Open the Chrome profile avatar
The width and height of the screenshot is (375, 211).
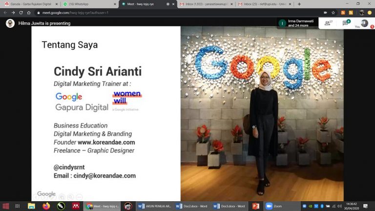362,13
